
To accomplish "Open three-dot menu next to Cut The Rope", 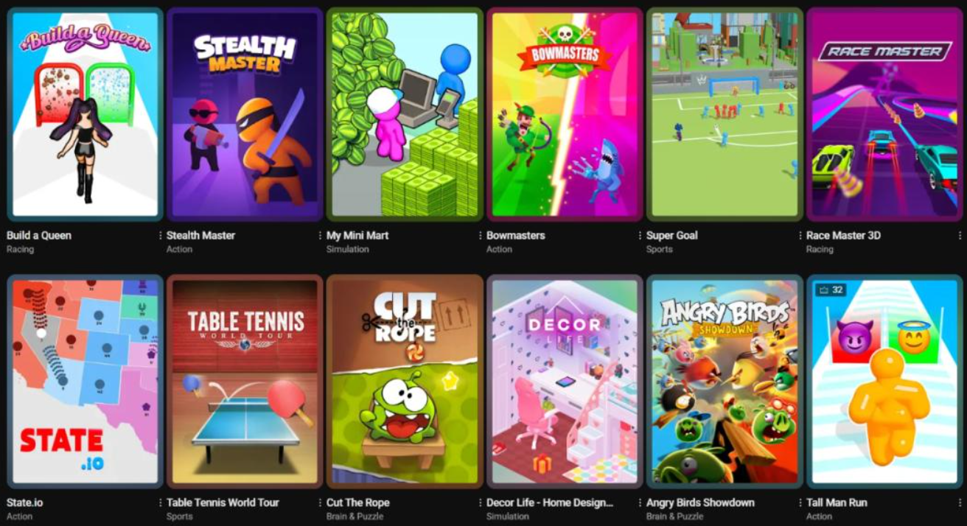I will (480, 503).
